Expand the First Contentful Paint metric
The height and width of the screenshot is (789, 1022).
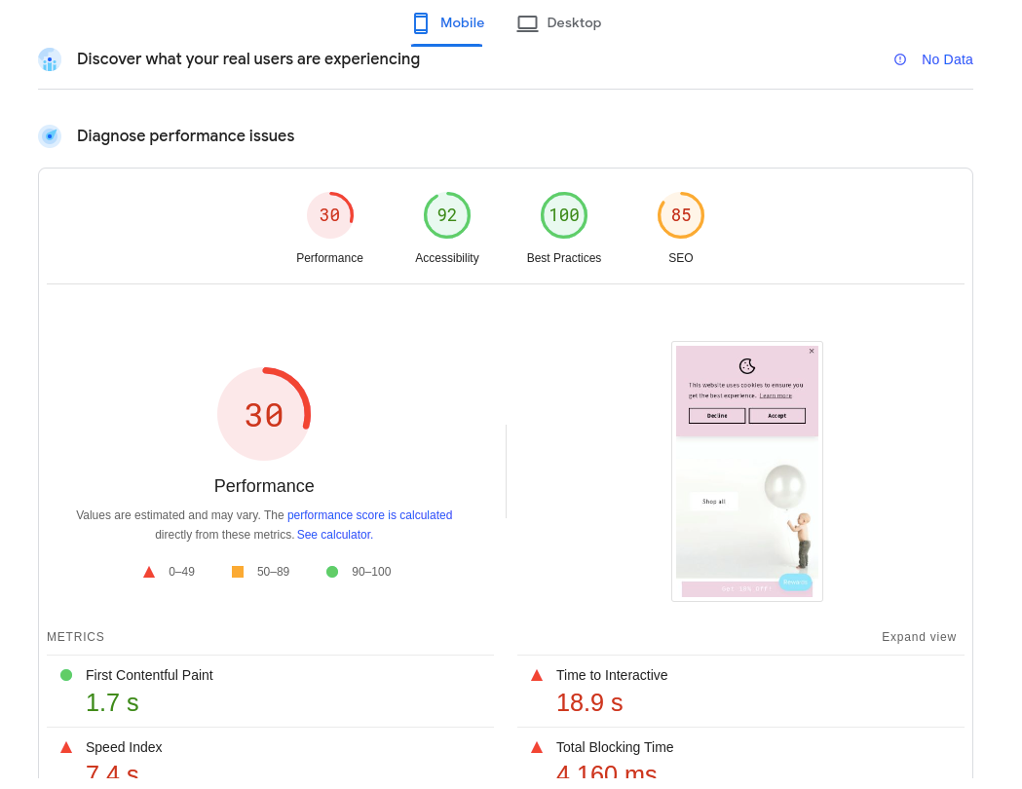pyautogui.click(x=149, y=675)
